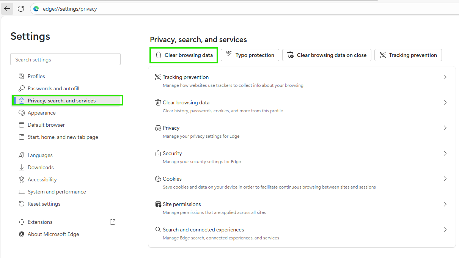Screen dimensions: 459x258
Task: Click the cookie icon in Cookies row
Action: pos(158,179)
